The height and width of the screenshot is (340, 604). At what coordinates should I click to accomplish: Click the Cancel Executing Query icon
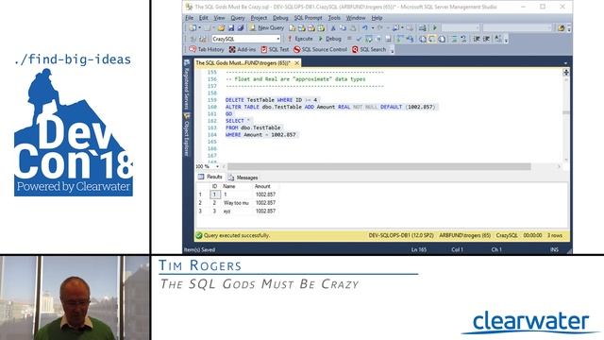pyautogui.click(x=349, y=39)
